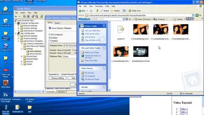Open the Wisdom News dropdown
Screen dimensions: 204x115
(152, 19)
